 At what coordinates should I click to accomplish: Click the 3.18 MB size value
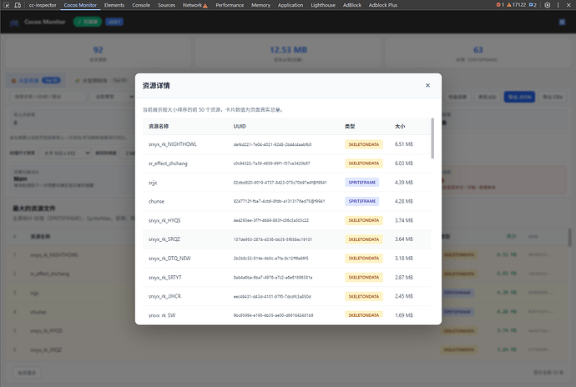point(404,258)
